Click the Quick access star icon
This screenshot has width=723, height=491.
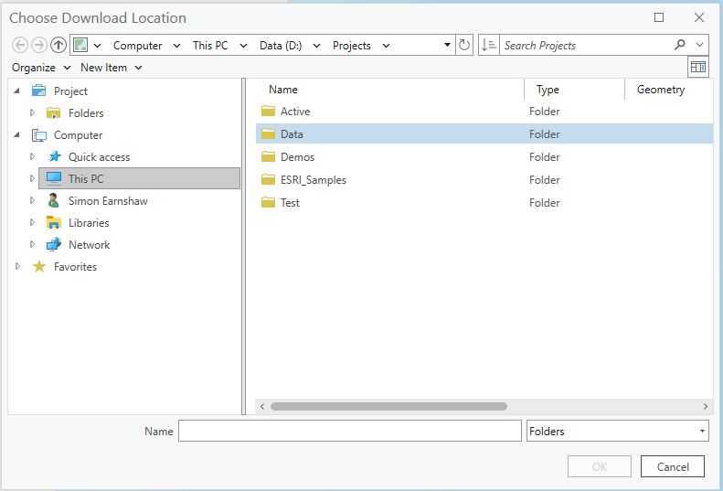(x=55, y=157)
